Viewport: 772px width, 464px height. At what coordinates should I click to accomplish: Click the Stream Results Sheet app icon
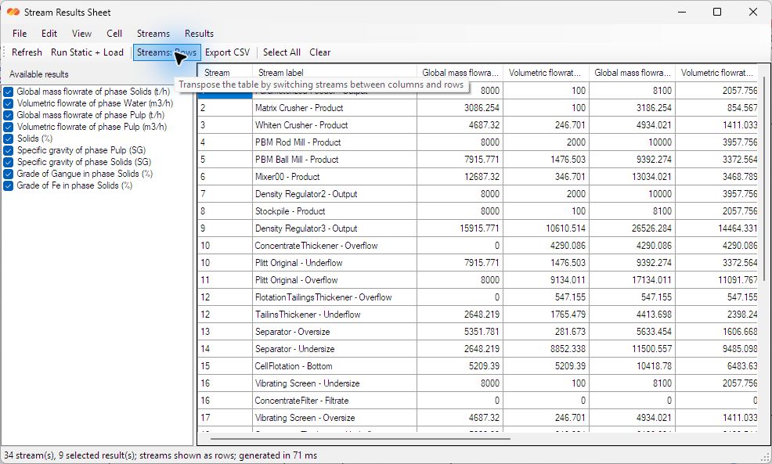tap(13, 12)
